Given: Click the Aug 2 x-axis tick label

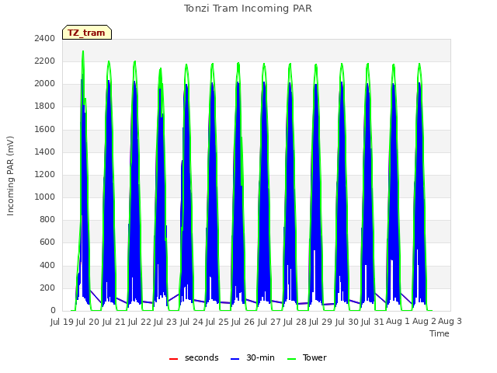Looking at the screenshot, I should [424, 322].
